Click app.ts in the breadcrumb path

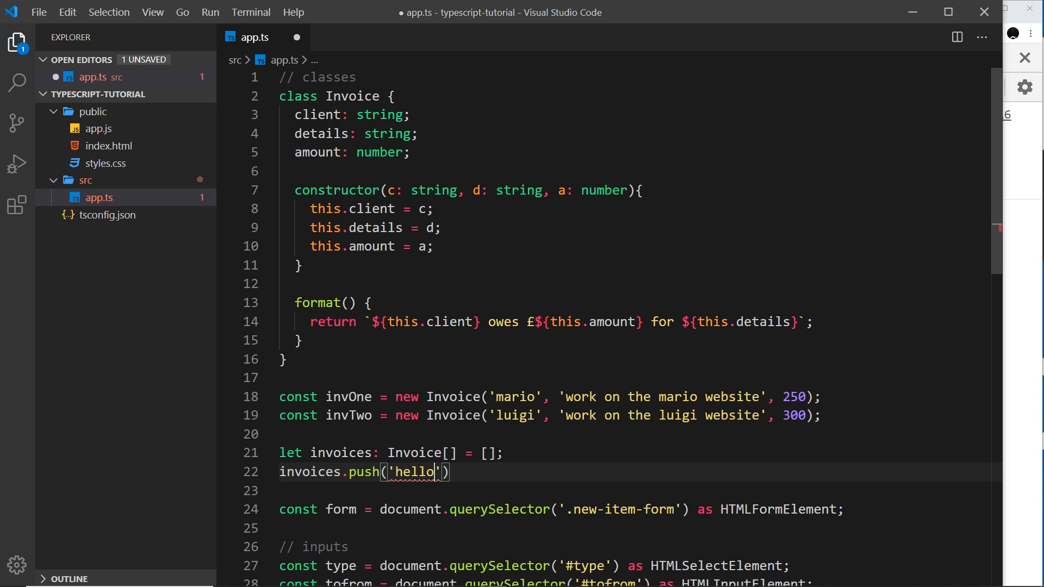pyautogui.click(x=284, y=60)
